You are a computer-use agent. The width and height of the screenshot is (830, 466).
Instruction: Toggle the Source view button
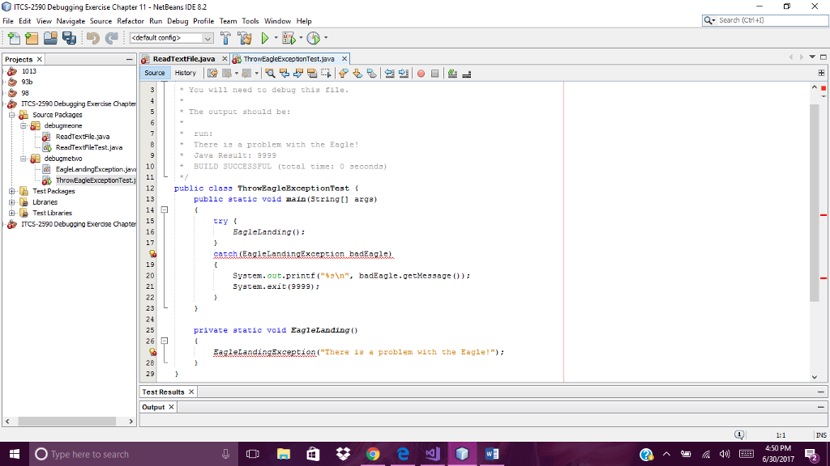point(155,73)
